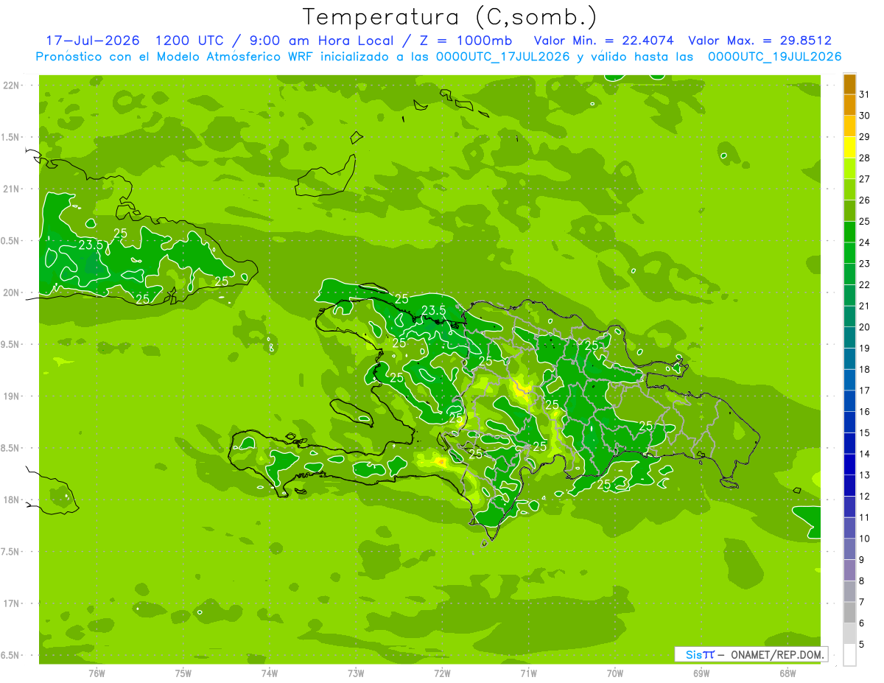The image size is (884, 683).
Task: Click the '20N' latitude axis label
Action: [13, 293]
